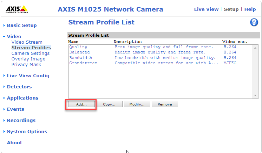Select Stream Profiles in sidebar

coord(31,48)
